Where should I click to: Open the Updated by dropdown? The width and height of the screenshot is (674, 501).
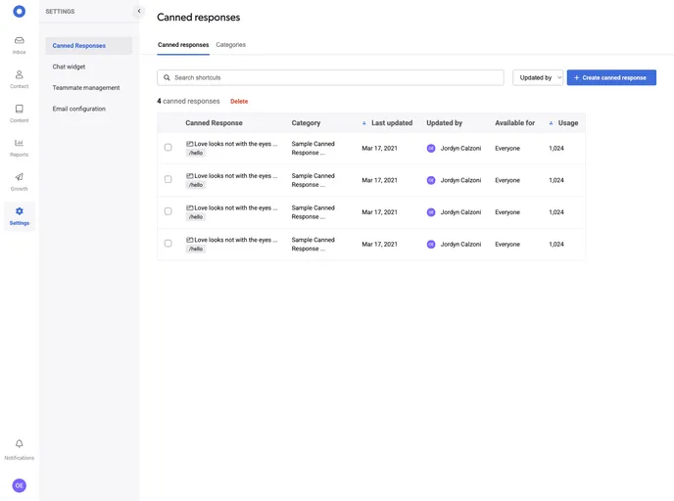click(x=538, y=77)
